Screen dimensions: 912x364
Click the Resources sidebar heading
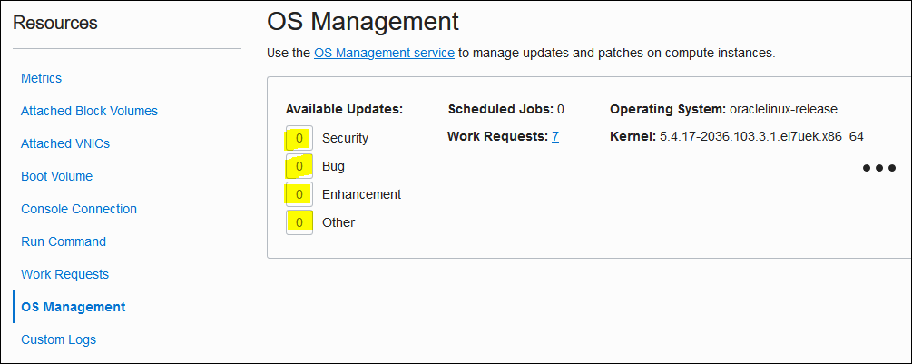click(x=55, y=23)
